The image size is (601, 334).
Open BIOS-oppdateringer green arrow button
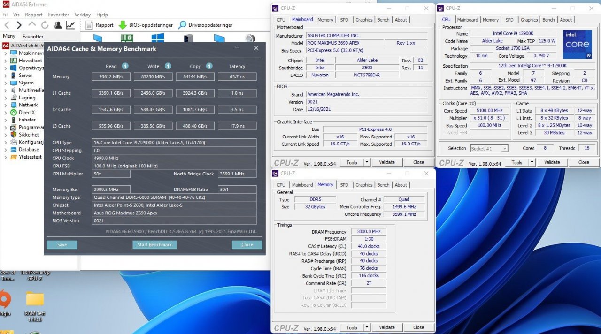pos(123,25)
